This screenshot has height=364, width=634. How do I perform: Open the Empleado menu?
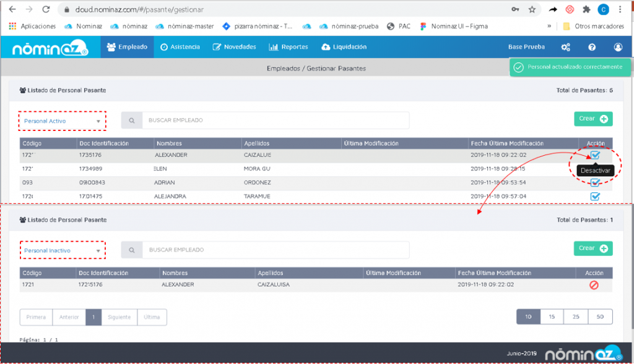tap(127, 47)
